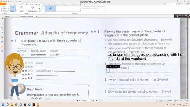
Task: Switch to the Главная ribbon tab
Action: pos(10,4)
